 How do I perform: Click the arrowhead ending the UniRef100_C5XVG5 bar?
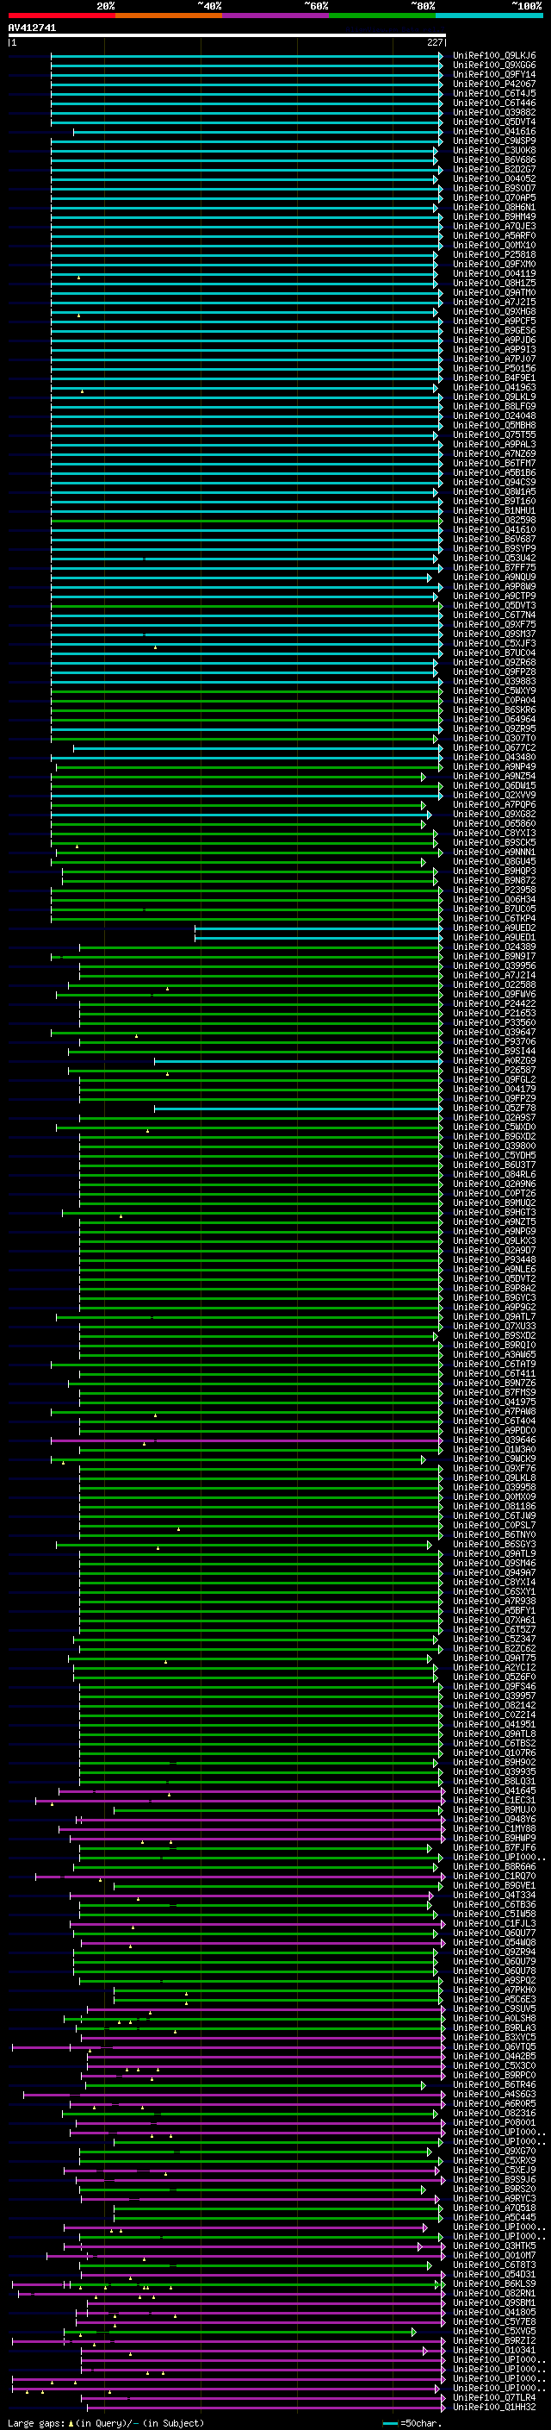(413, 2332)
